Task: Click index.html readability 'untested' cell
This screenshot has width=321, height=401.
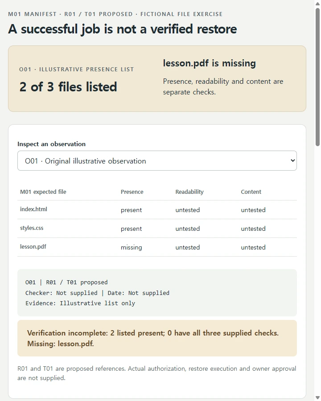Action: [188, 210]
